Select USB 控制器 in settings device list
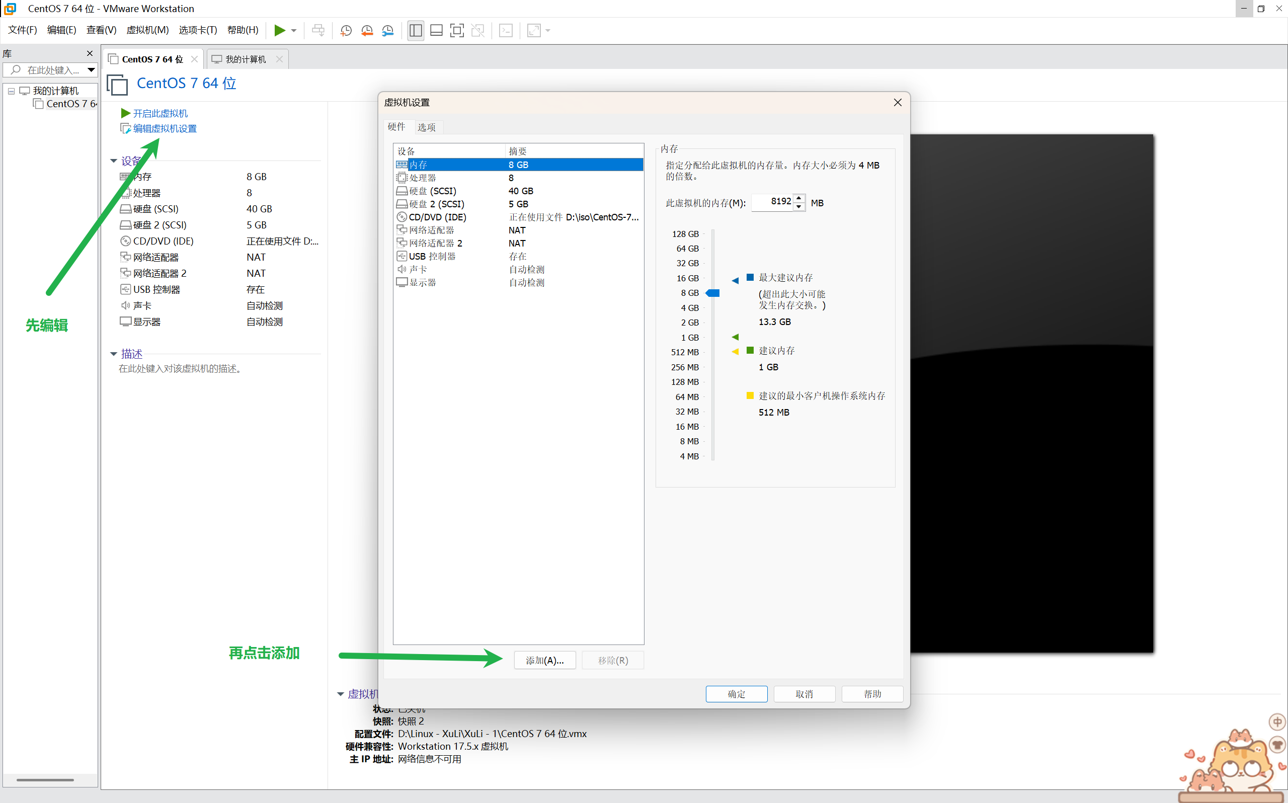Image resolution: width=1288 pixels, height=803 pixels. tap(432, 256)
